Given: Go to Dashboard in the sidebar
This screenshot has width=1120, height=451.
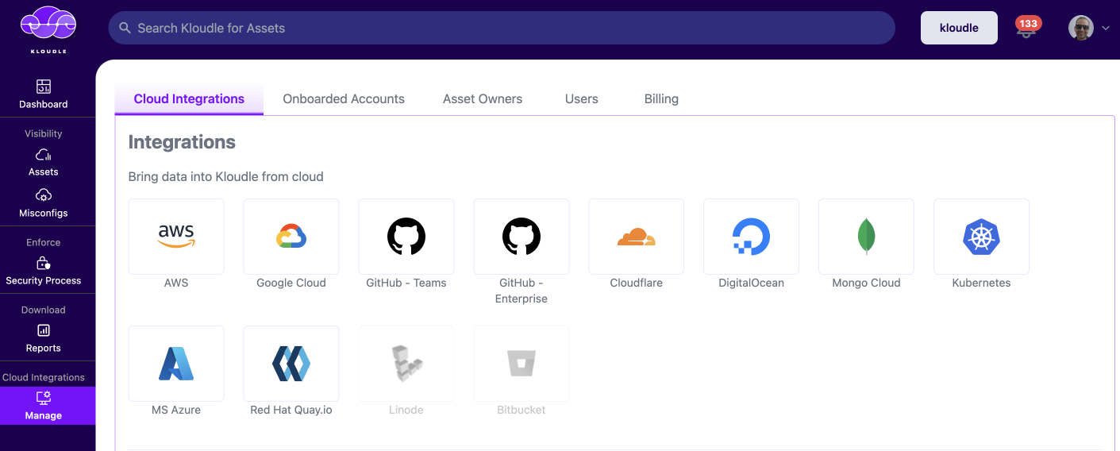Looking at the screenshot, I should tap(44, 94).
